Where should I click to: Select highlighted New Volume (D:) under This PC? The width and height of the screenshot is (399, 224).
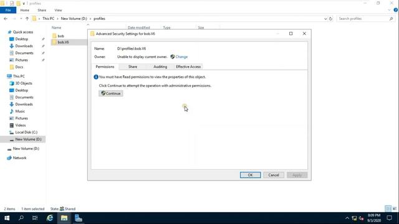[x=28, y=139]
